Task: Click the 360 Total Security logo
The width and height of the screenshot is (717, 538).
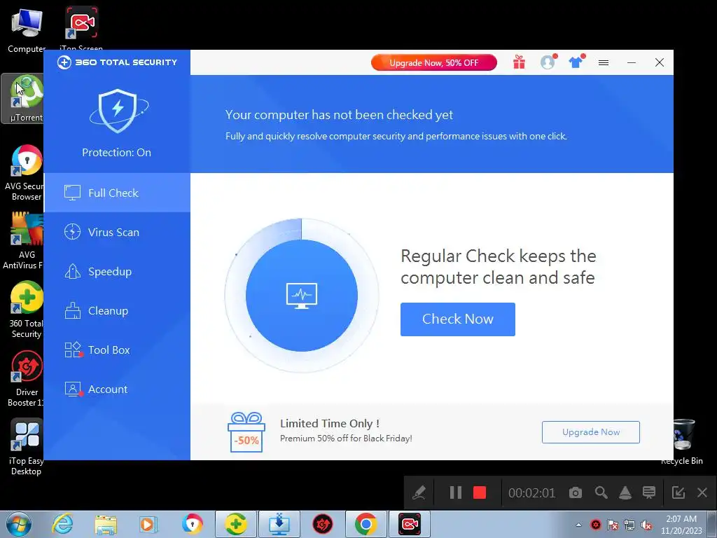Action: [x=117, y=62]
